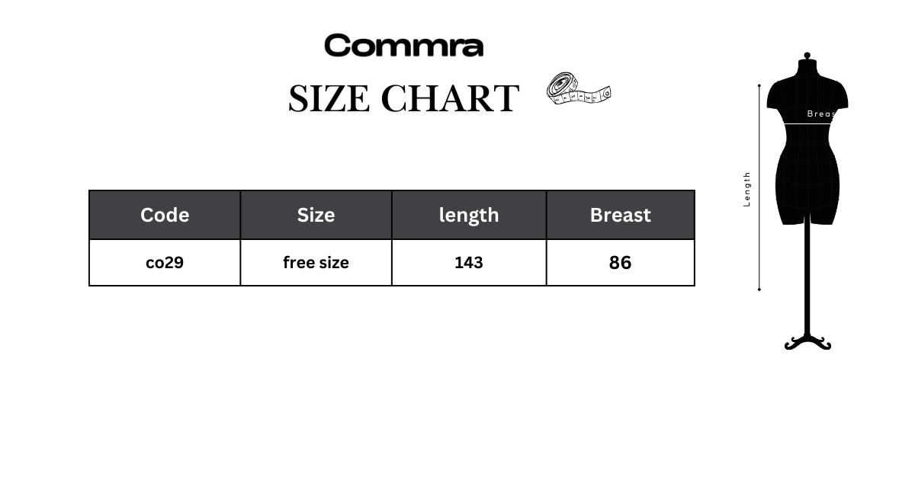Click the measuring tape icon
915x480 pixels.
pyautogui.click(x=579, y=89)
